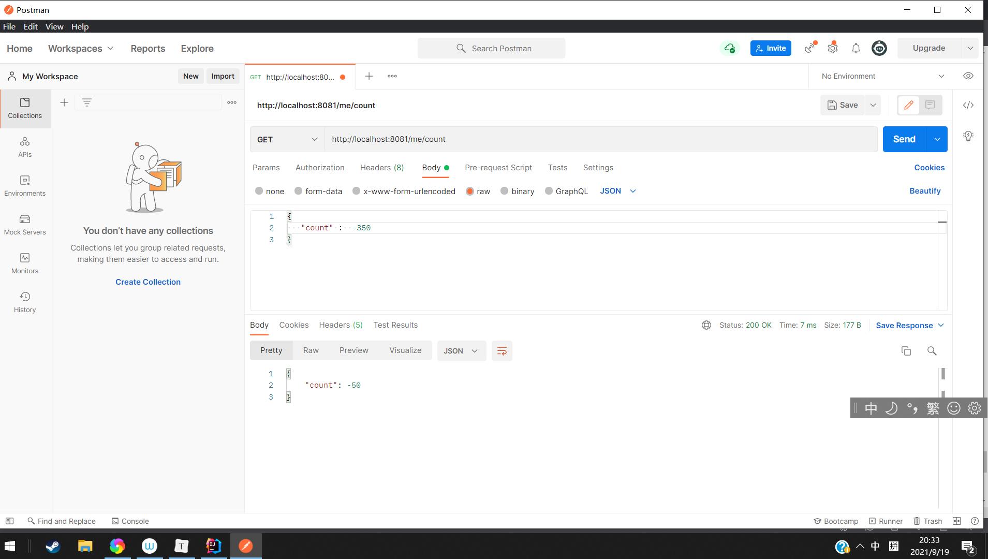Switch to the Authorization tab

(x=320, y=168)
